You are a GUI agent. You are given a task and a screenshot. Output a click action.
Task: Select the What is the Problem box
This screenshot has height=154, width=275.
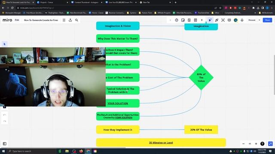point(122,65)
